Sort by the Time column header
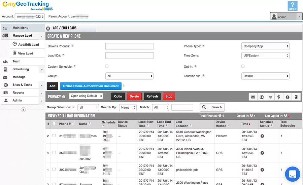Viewport: 303px width, 185px height. tap(246, 124)
